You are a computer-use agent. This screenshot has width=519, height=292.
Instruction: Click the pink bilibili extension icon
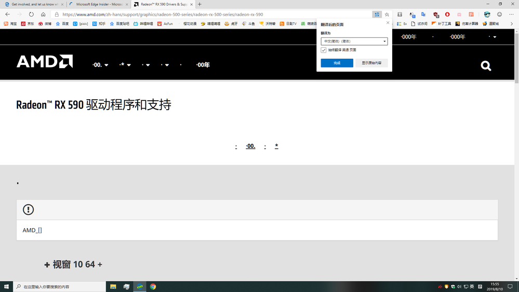coord(459,14)
